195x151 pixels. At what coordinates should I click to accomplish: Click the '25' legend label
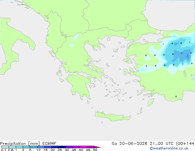tap(60, 150)
